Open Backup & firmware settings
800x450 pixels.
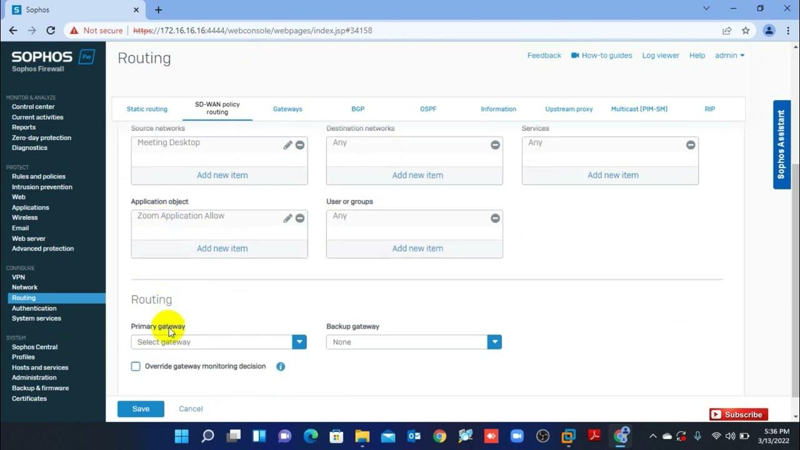pyautogui.click(x=41, y=388)
